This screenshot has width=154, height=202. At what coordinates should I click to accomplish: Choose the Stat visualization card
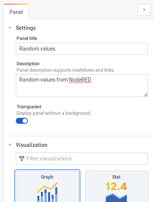coord(117,187)
